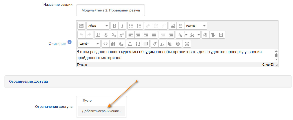Toggle the editor toolbar rows button
The height and width of the screenshot is (120, 293).
[81, 26]
